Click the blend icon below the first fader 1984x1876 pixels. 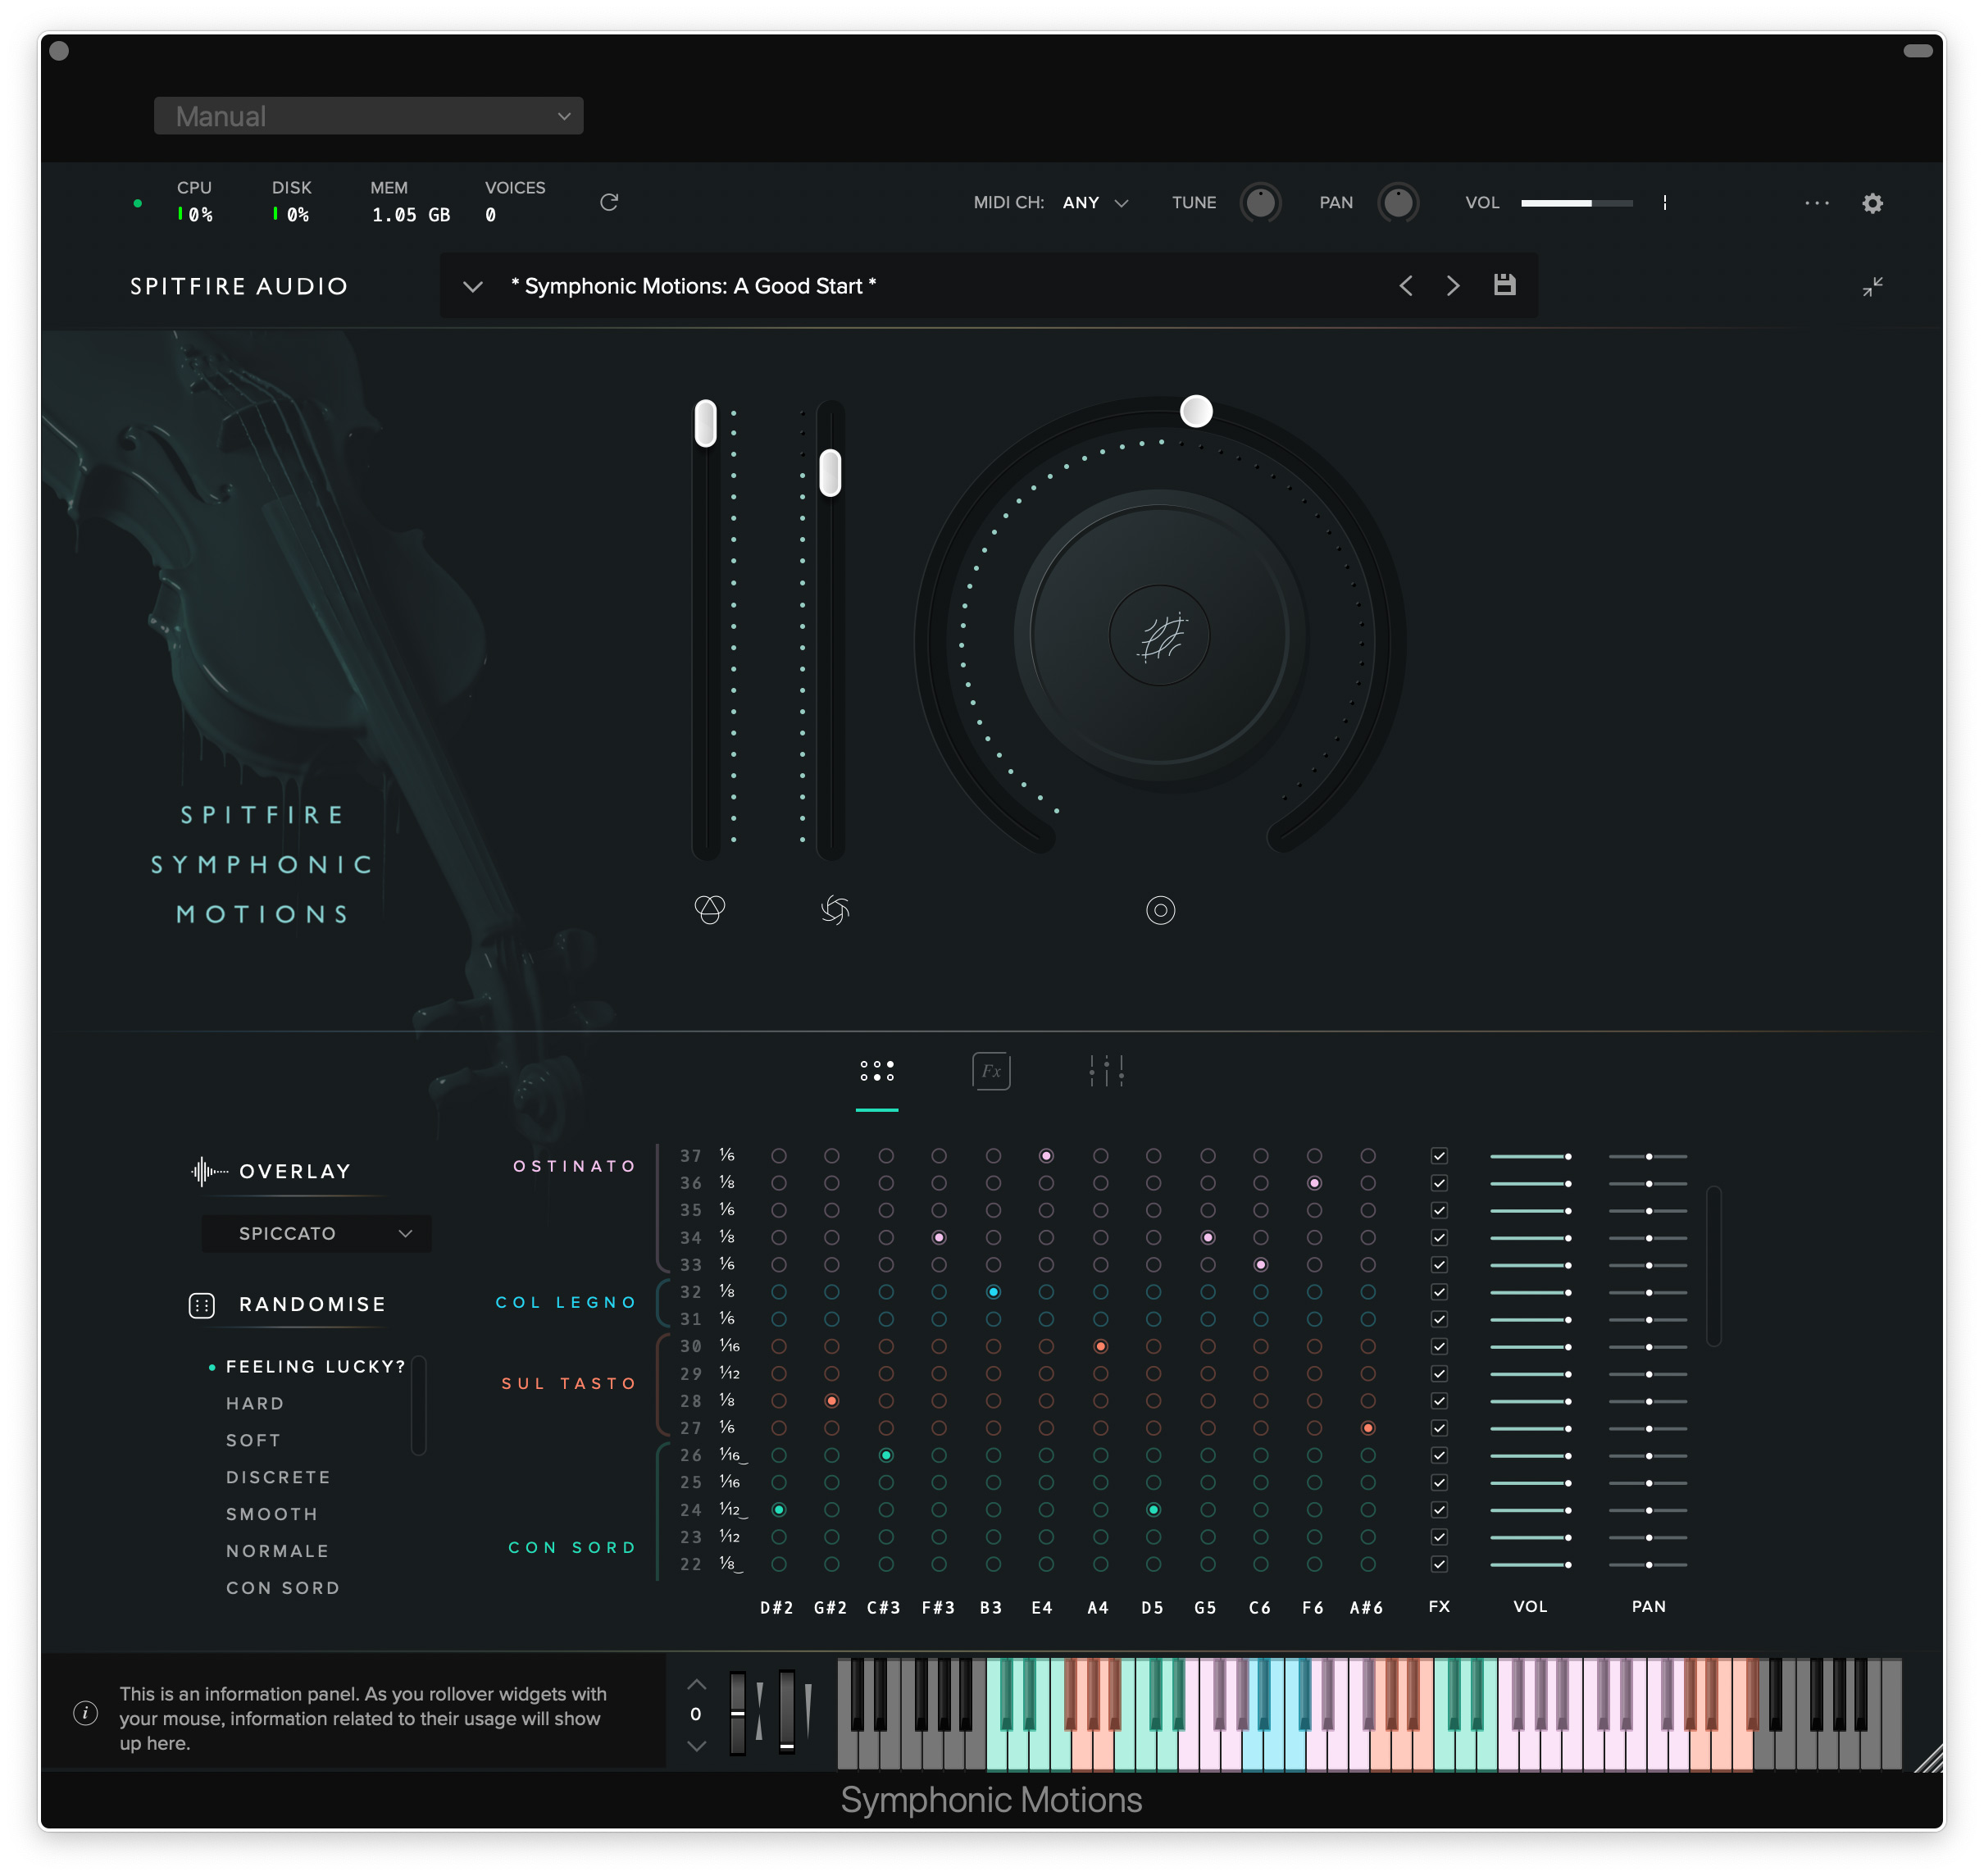point(710,910)
